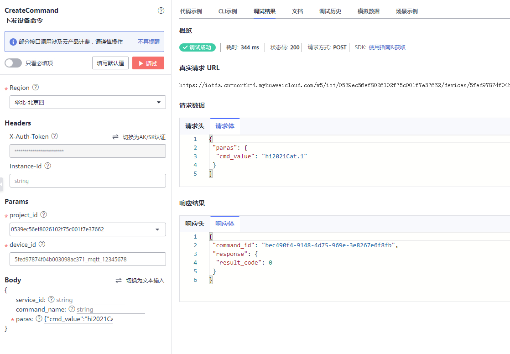The image size is (510, 354).
Task: Switch to 请求头 tab
Action: 195,126
